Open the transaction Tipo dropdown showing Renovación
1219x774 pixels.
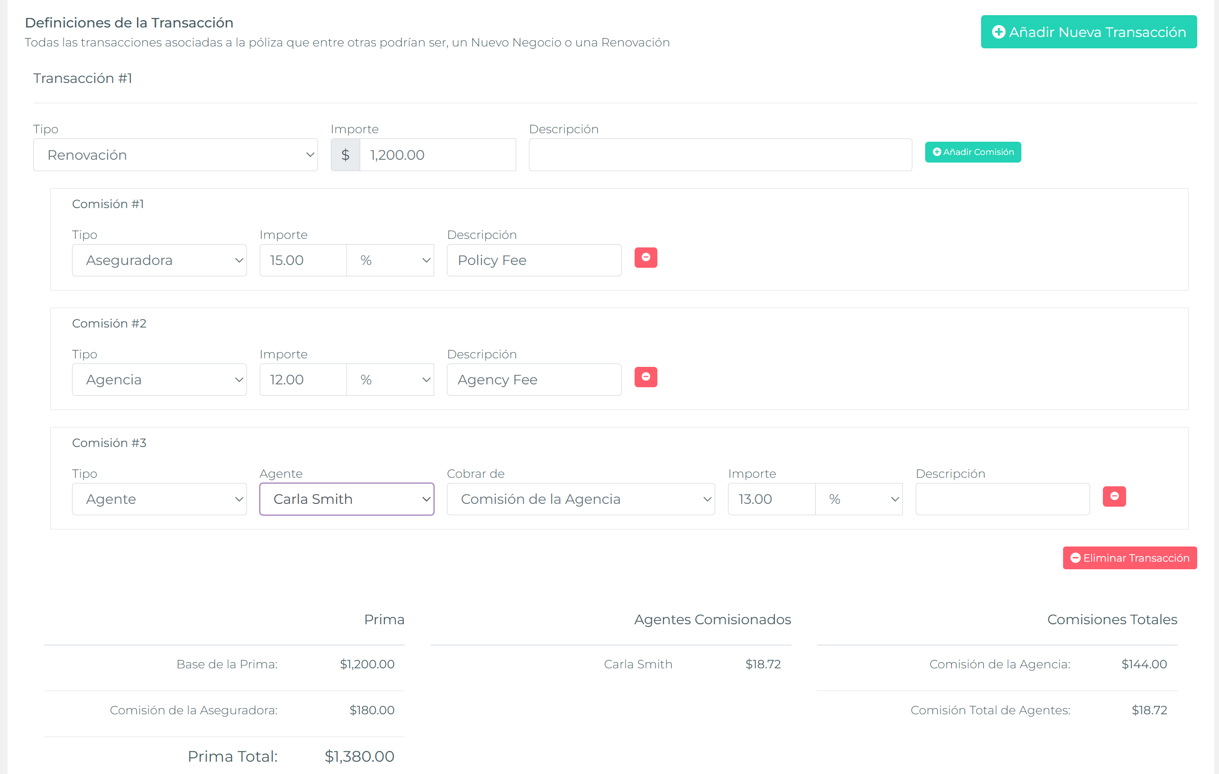click(175, 155)
